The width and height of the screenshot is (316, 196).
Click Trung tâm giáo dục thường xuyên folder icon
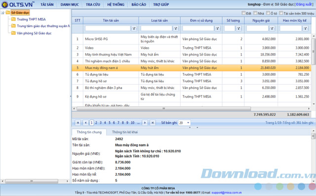pyautogui.click(x=13, y=26)
